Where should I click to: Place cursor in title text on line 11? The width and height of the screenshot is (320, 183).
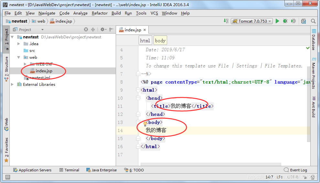point(181,106)
